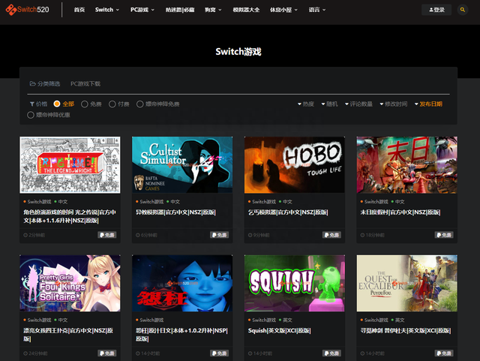This screenshot has width=480, height=361.
Task: Click the funnel icon next to 价格
Action: click(31, 104)
